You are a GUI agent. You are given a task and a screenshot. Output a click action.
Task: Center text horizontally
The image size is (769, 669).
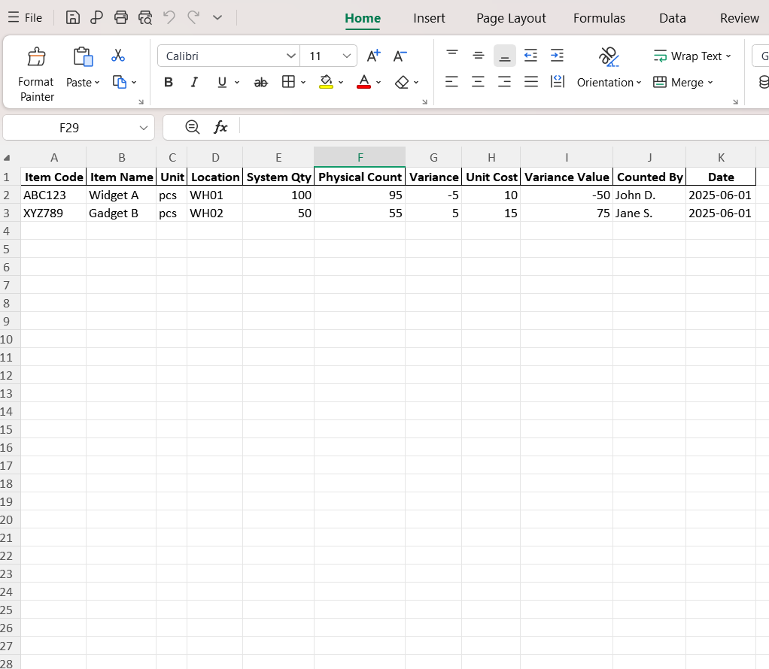click(x=478, y=81)
